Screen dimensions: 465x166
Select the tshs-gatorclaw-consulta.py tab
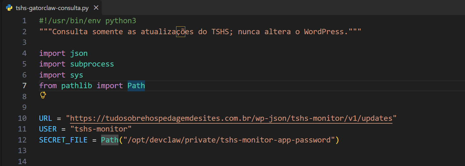pyautogui.click(x=52, y=8)
